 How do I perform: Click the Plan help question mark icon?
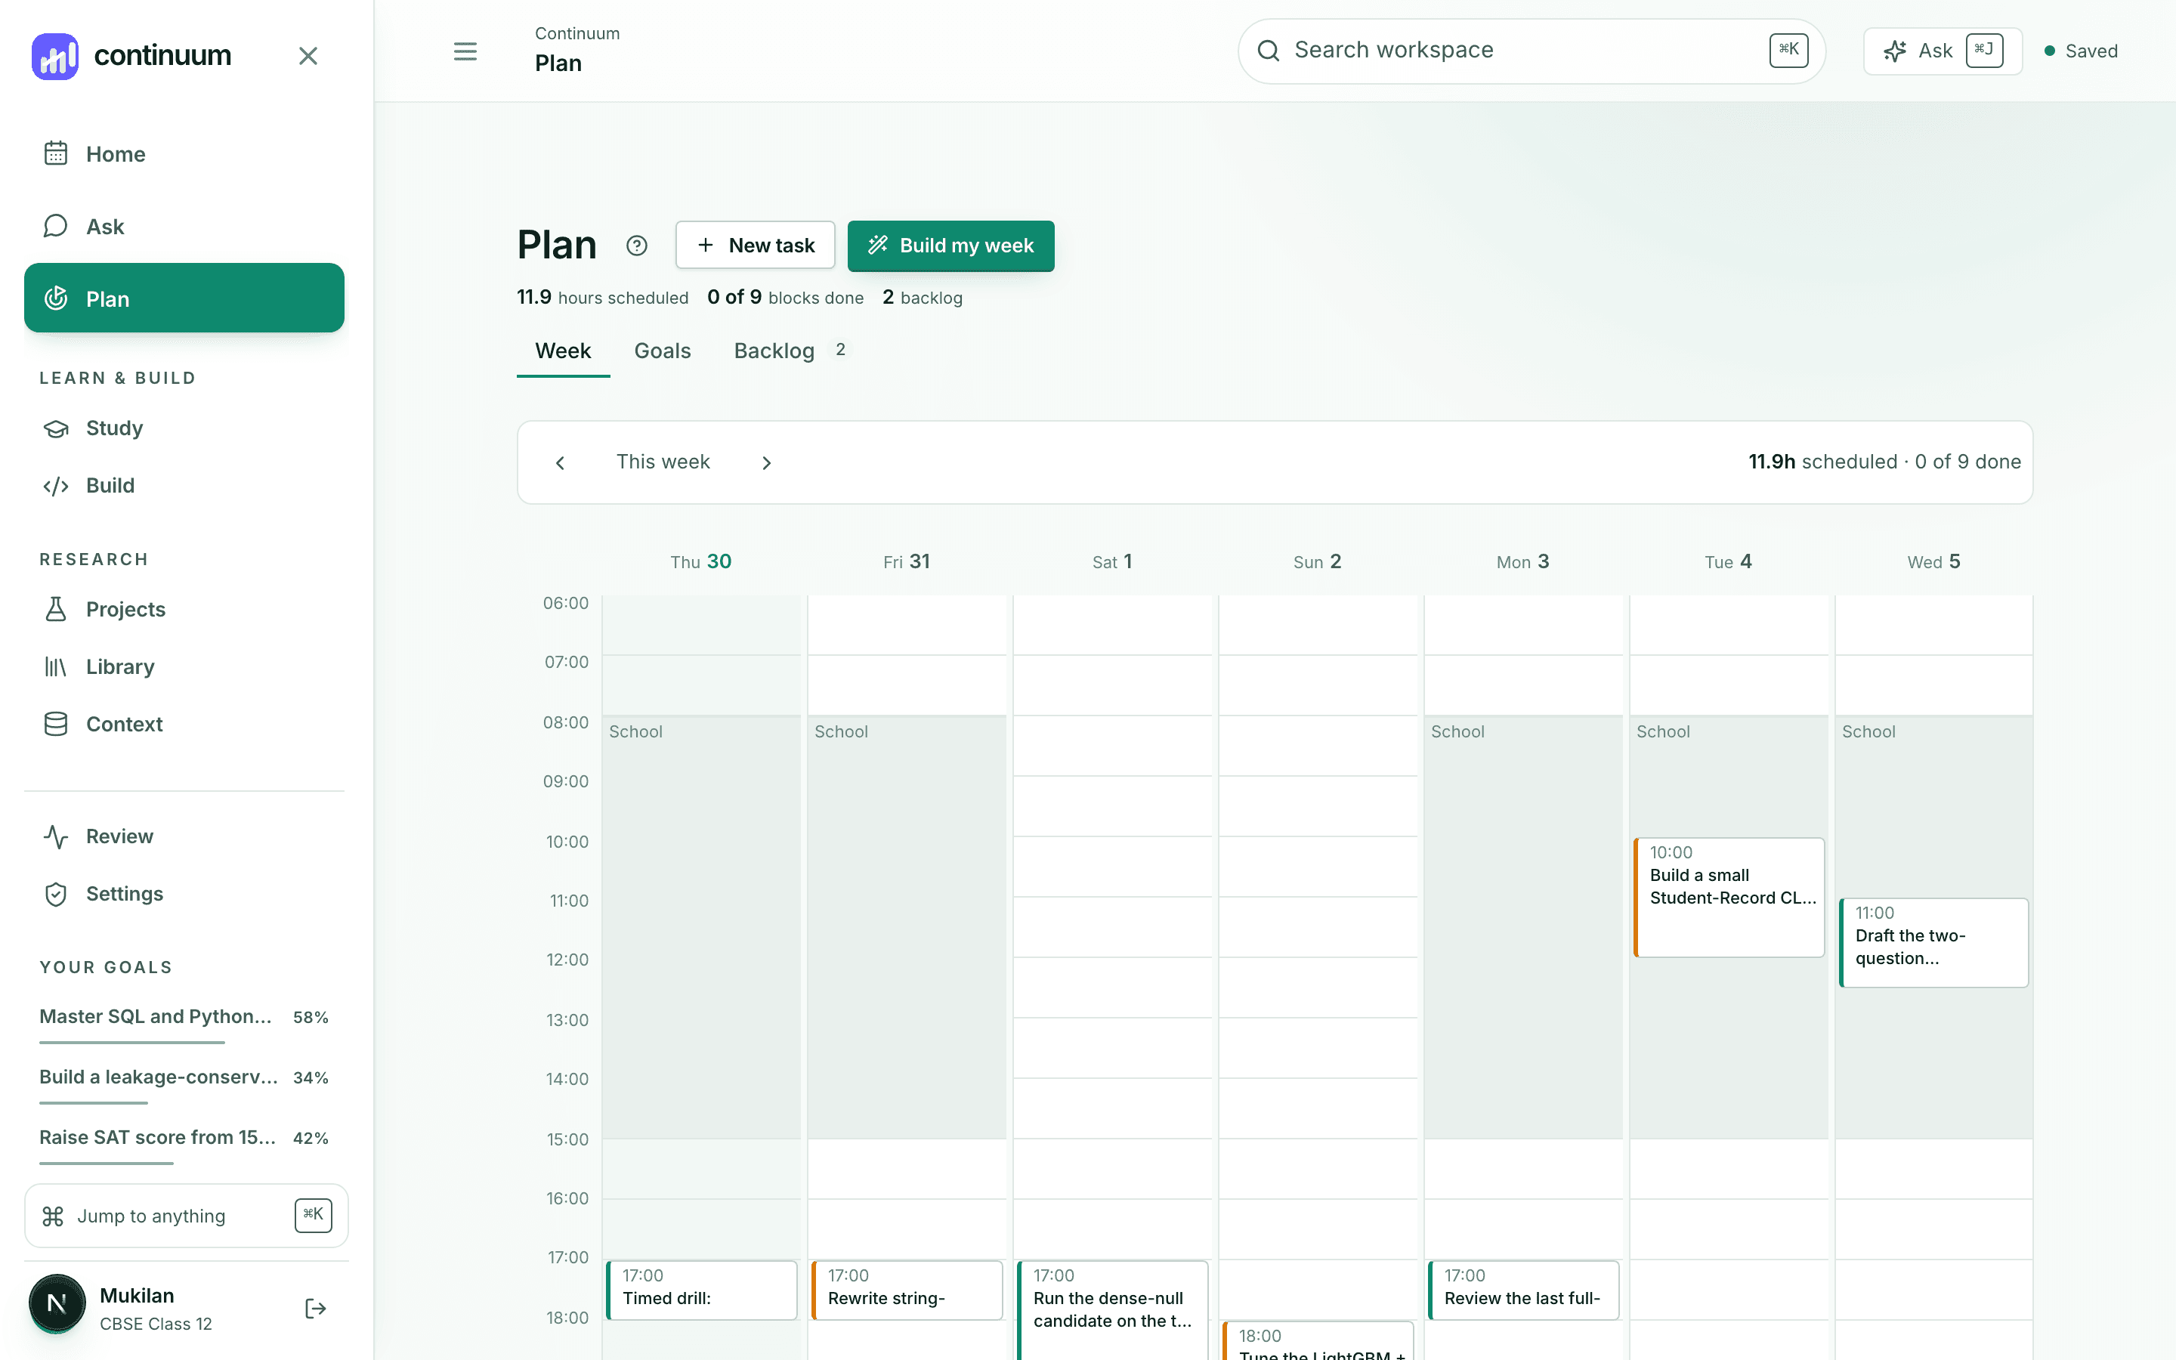click(x=637, y=246)
